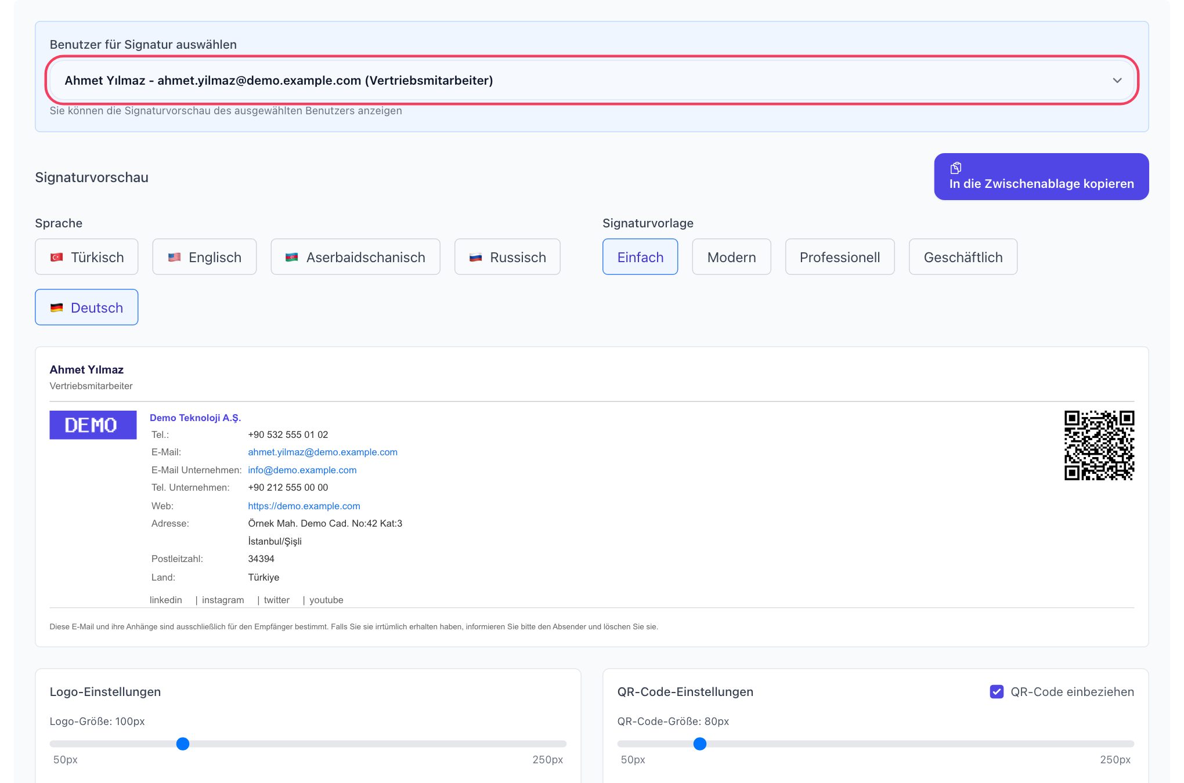Image resolution: width=1184 pixels, height=783 pixels.
Task: Click the address Örnek Mah. Demo Cad. text
Action: click(325, 523)
